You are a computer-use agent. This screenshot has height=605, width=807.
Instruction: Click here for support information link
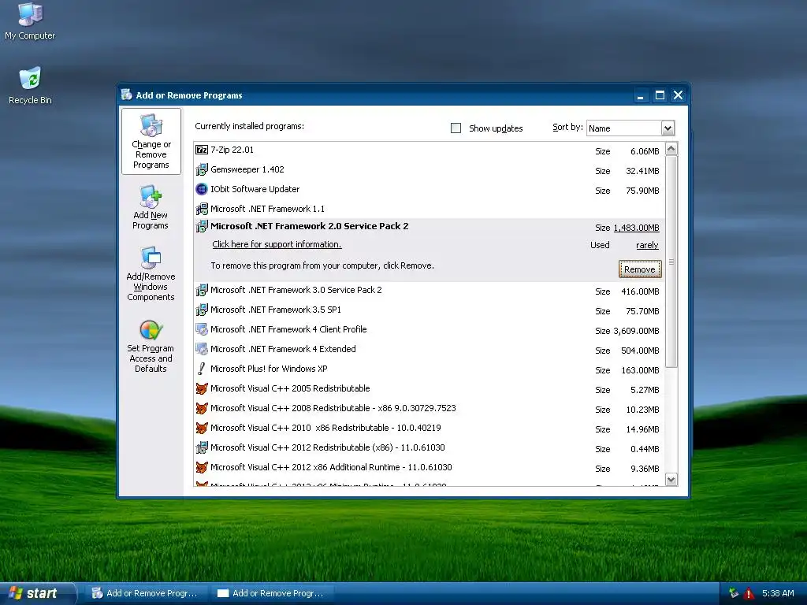click(x=277, y=244)
